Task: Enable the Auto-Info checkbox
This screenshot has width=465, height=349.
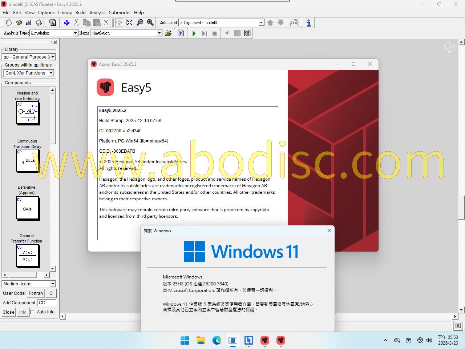Action: click(x=33, y=312)
